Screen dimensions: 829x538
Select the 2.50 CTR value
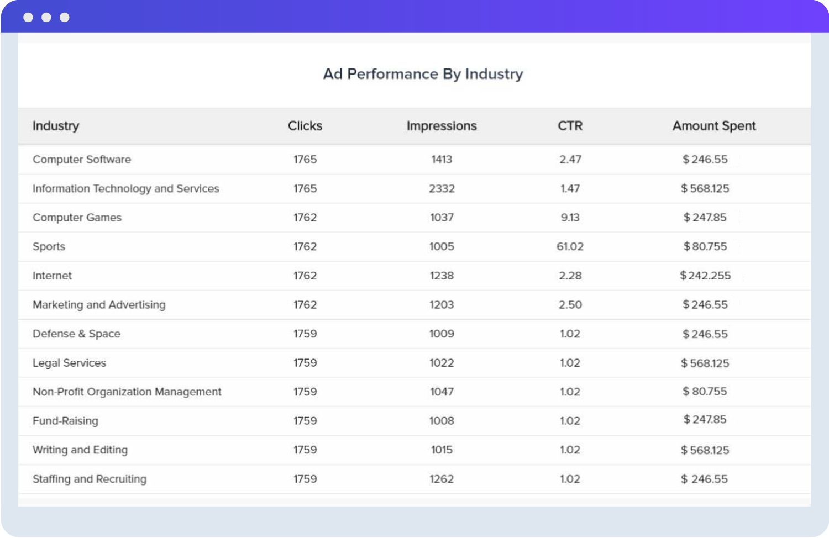pyautogui.click(x=570, y=305)
